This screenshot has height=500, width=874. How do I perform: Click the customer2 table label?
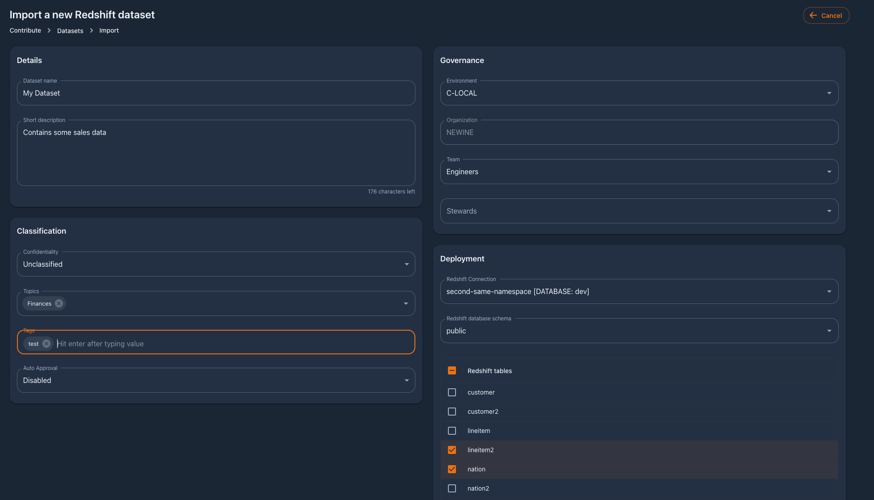point(483,412)
